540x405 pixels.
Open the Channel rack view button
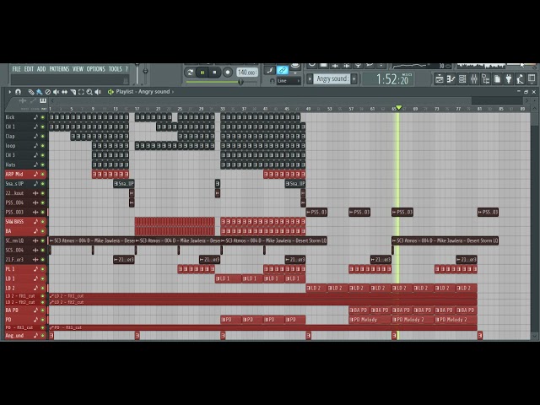(x=462, y=79)
